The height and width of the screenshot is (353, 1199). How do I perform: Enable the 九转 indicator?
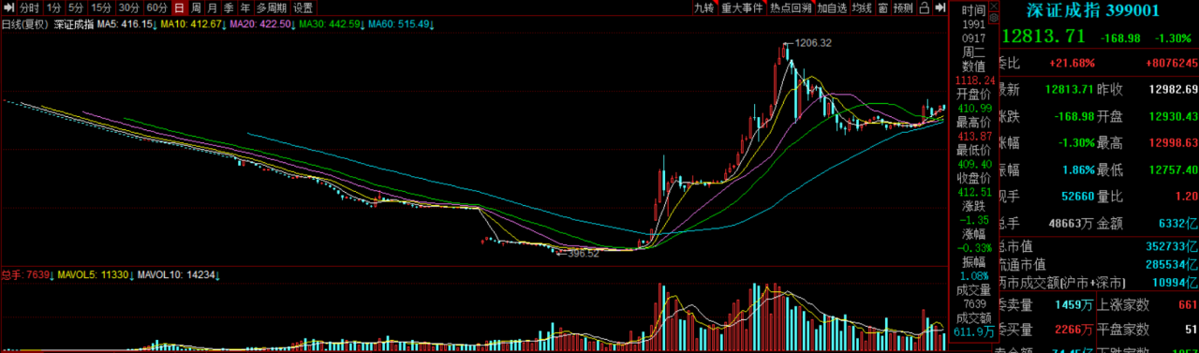pyautogui.click(x=704, y=7)
